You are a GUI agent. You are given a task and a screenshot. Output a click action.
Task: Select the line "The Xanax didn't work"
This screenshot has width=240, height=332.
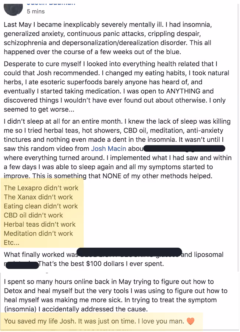point(38,197)
